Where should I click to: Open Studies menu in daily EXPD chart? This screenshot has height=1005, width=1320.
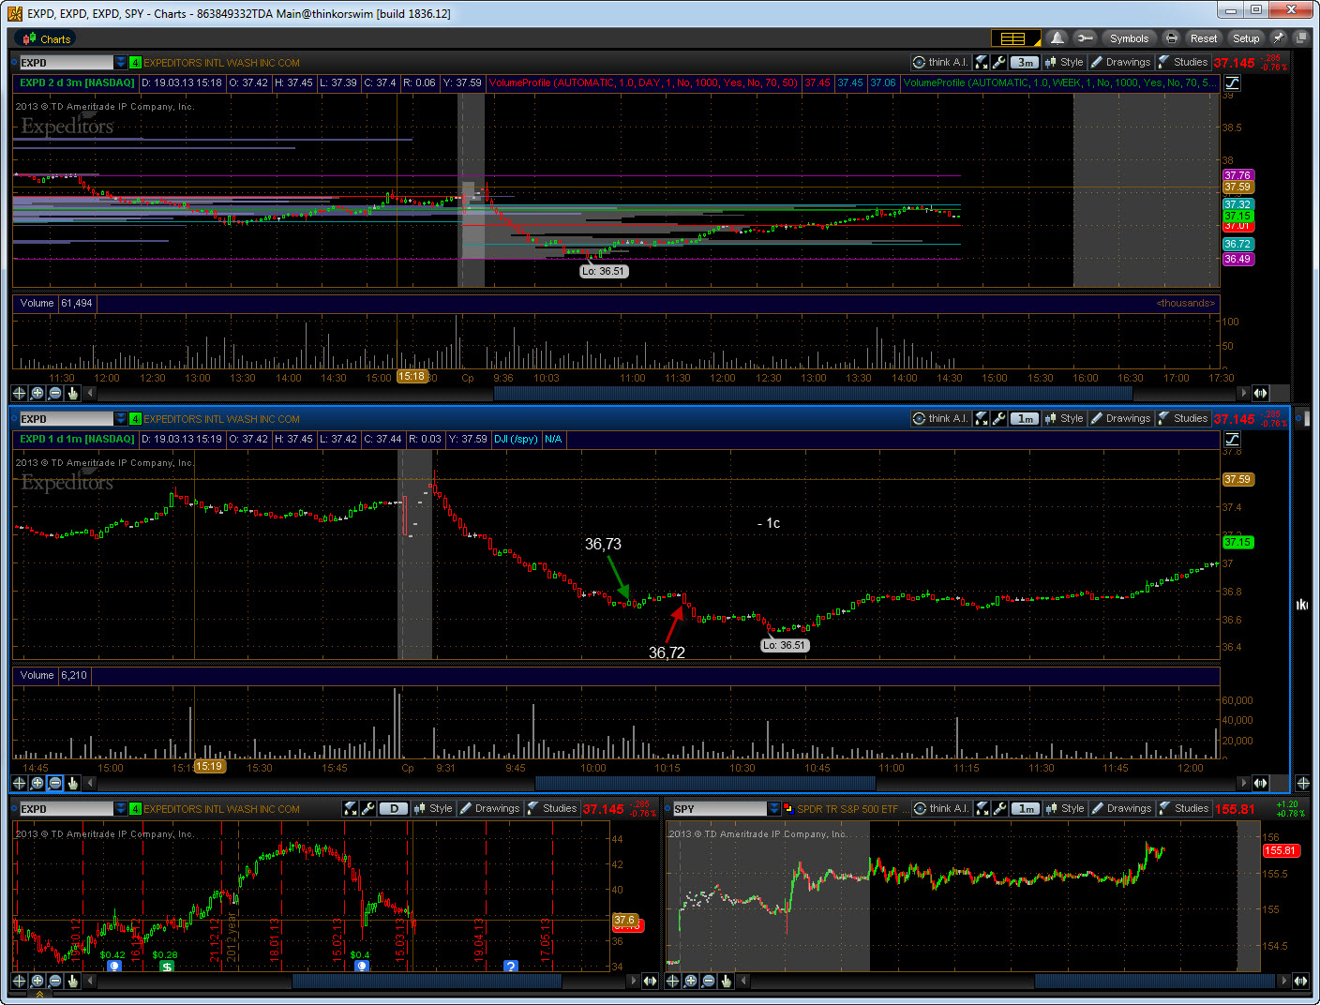pyautogui.click(x=552, y=808)
